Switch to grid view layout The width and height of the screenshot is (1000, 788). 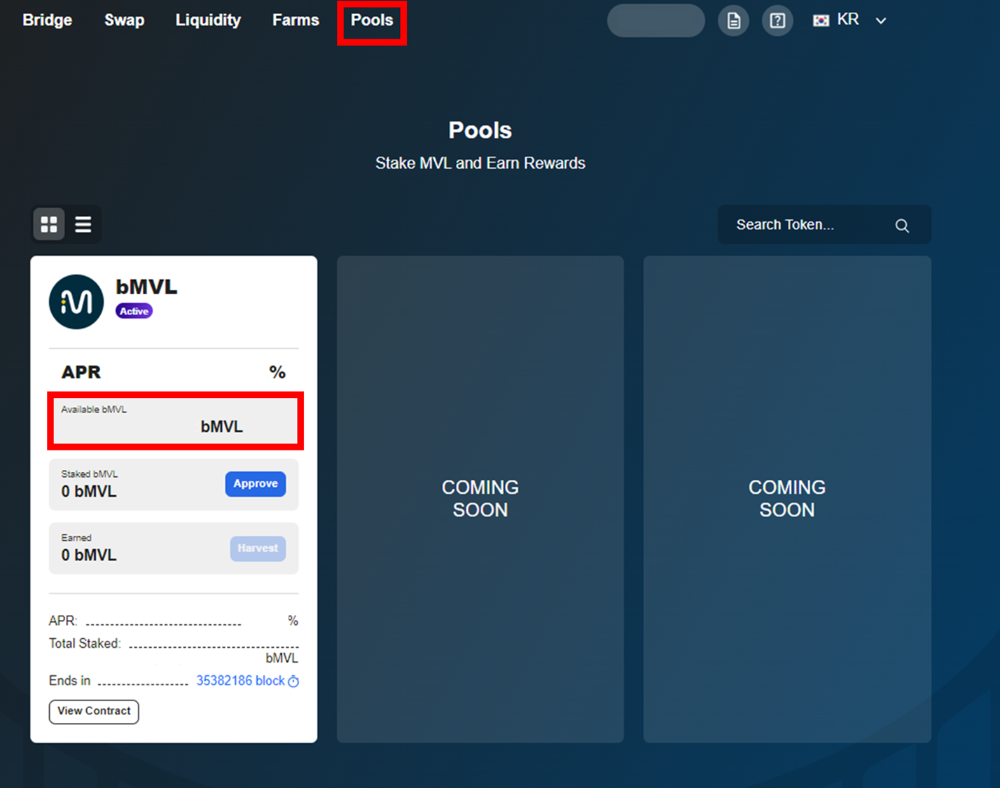click(x=49, y=224)
